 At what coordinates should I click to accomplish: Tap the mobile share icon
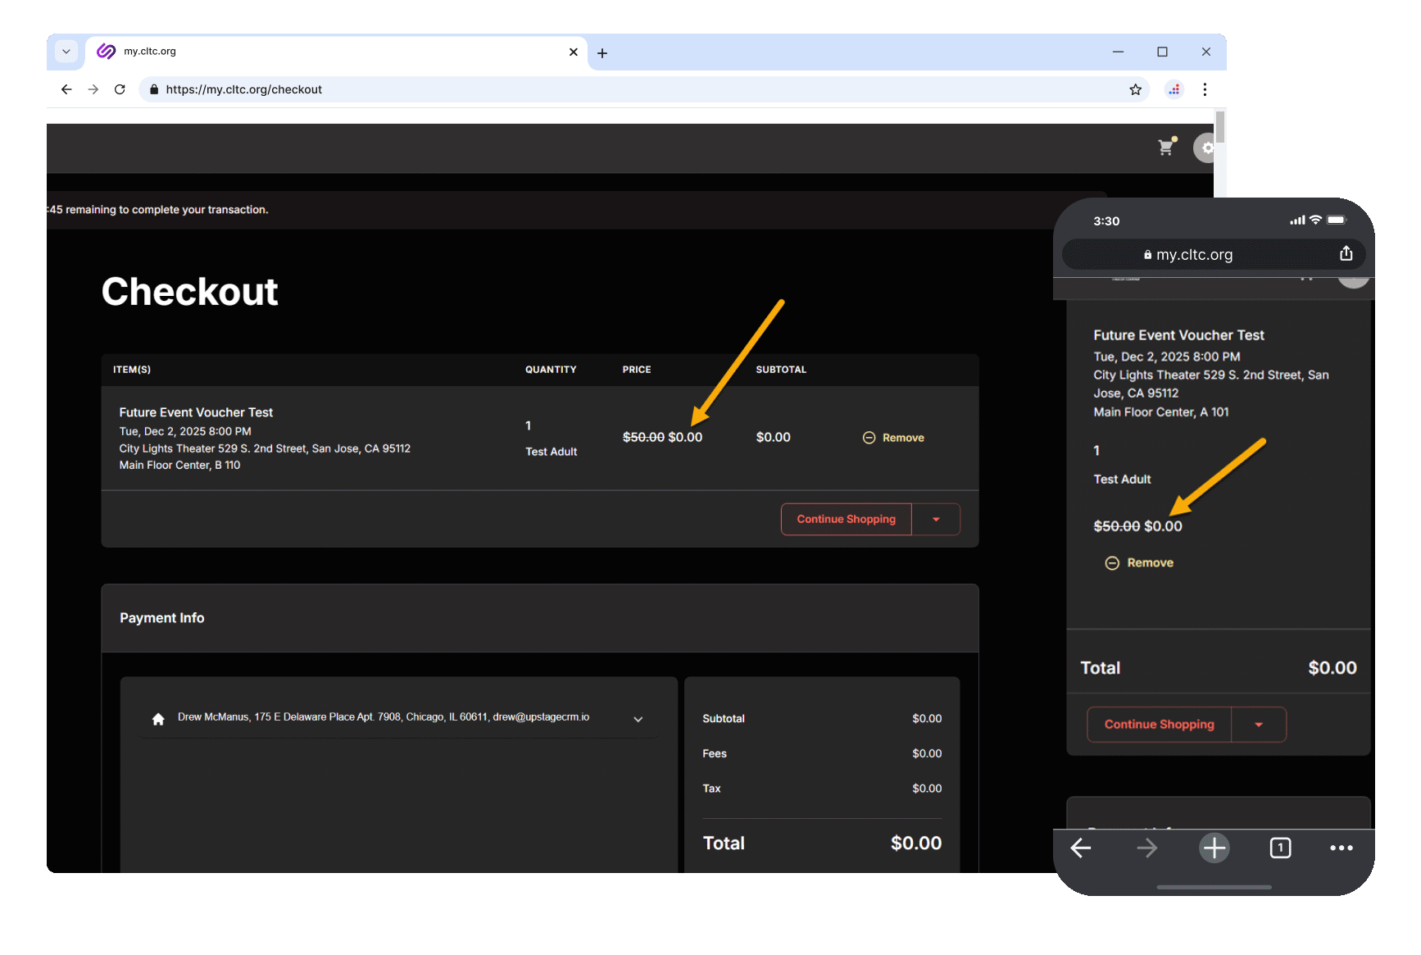click(1346, 254)
